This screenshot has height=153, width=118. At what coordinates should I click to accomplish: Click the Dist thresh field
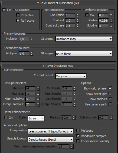coord(67,99)
